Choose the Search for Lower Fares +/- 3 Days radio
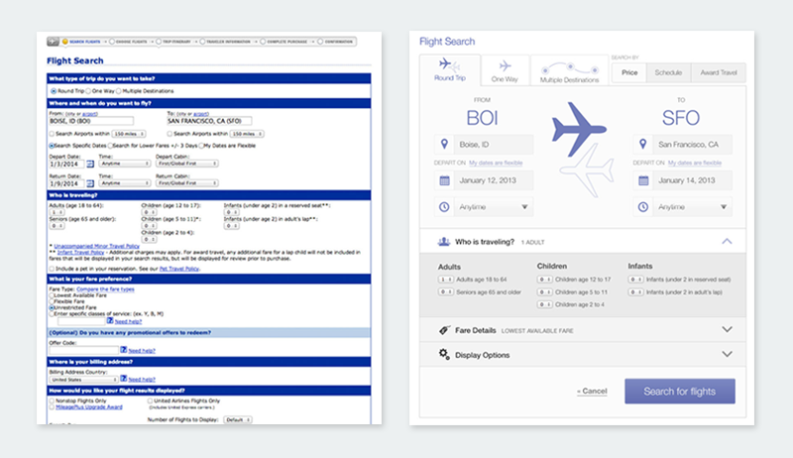 (x=109, y=146)
